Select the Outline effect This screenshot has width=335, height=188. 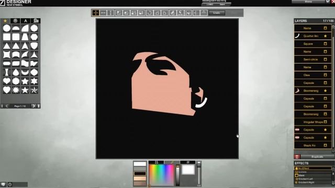tap(313, 172)
